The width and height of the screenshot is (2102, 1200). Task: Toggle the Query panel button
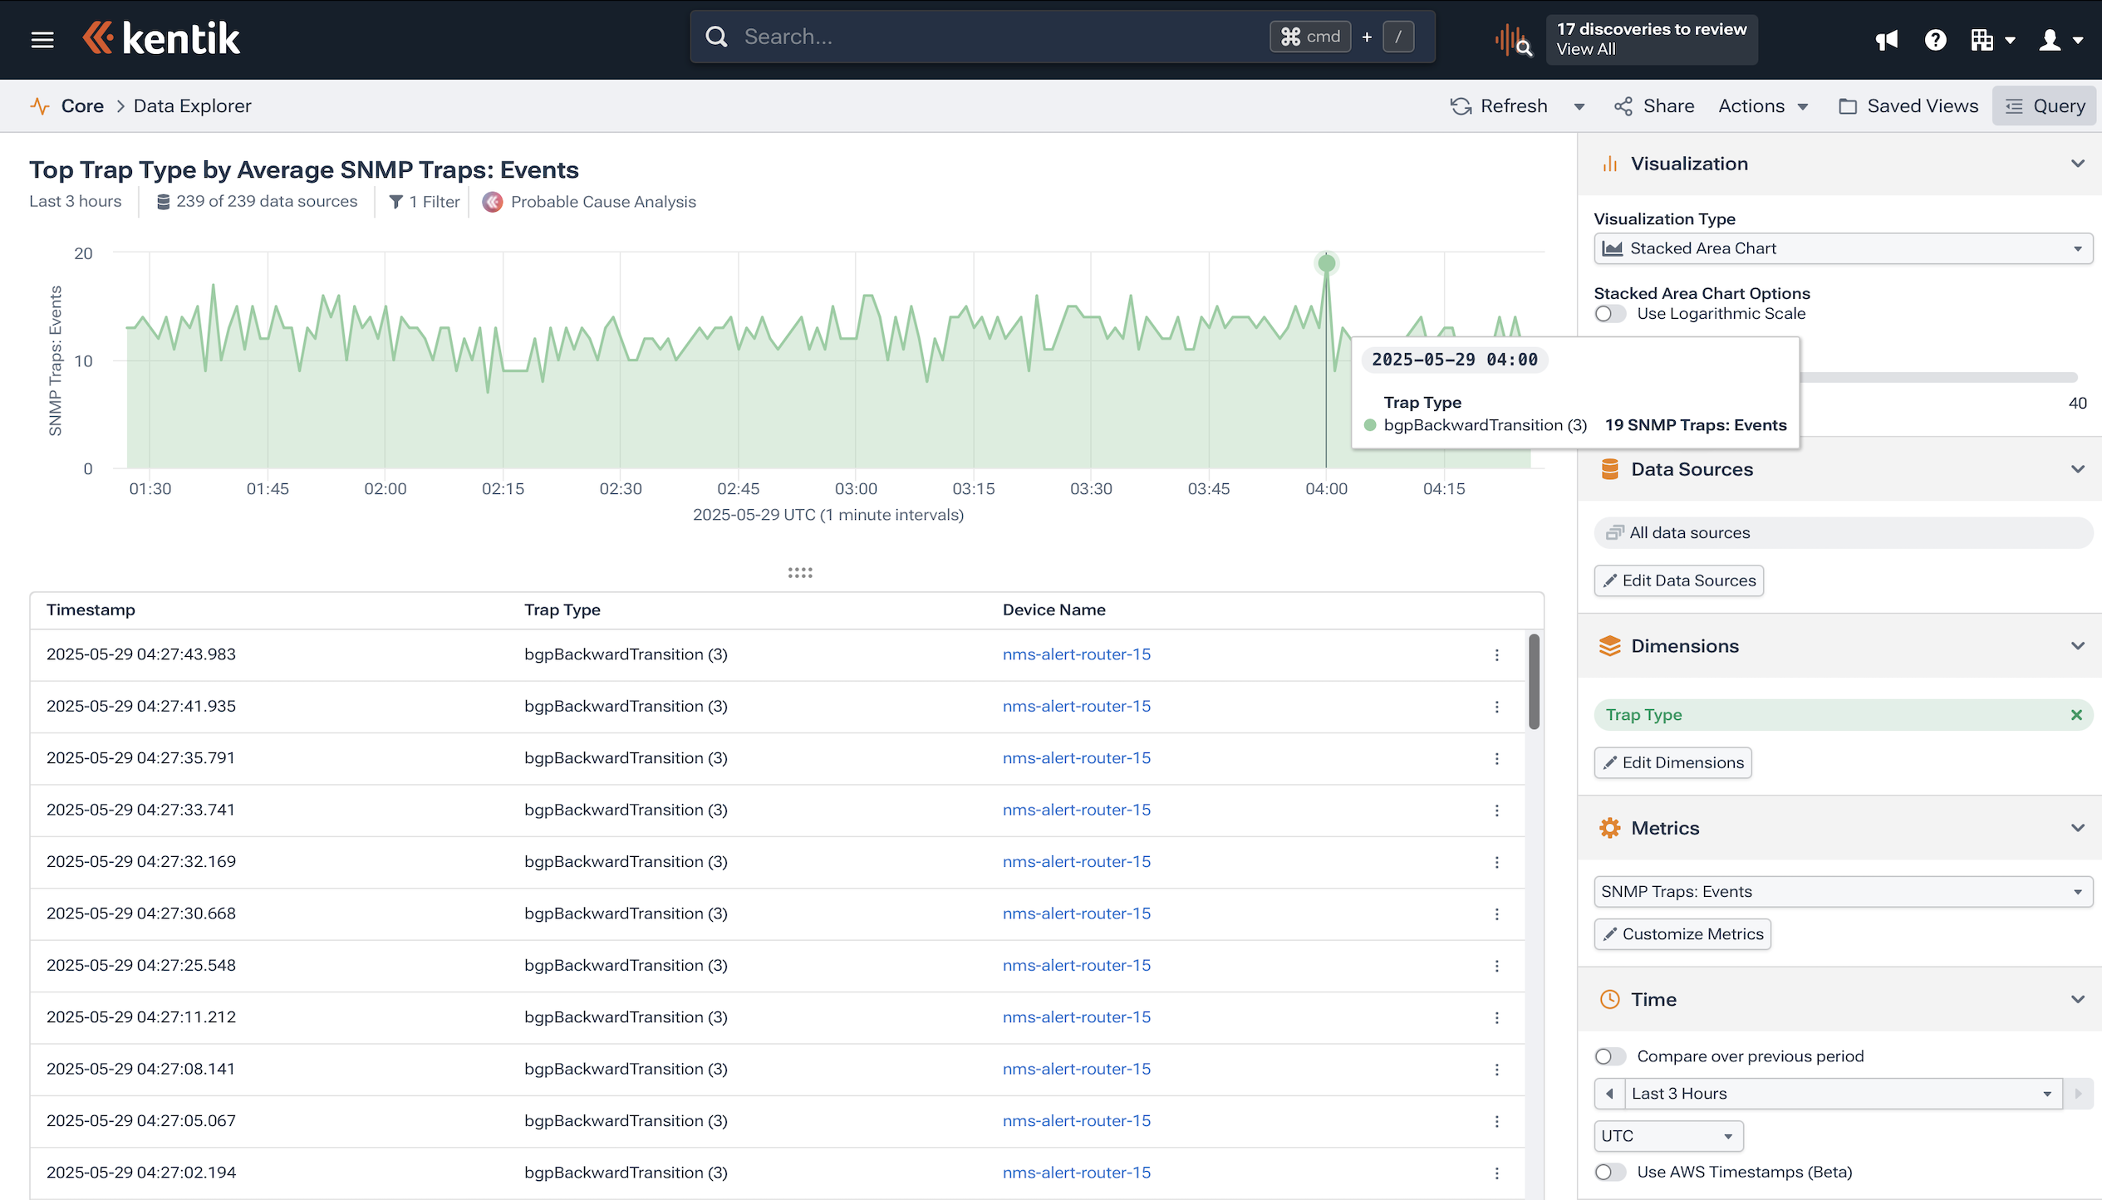2045,106
